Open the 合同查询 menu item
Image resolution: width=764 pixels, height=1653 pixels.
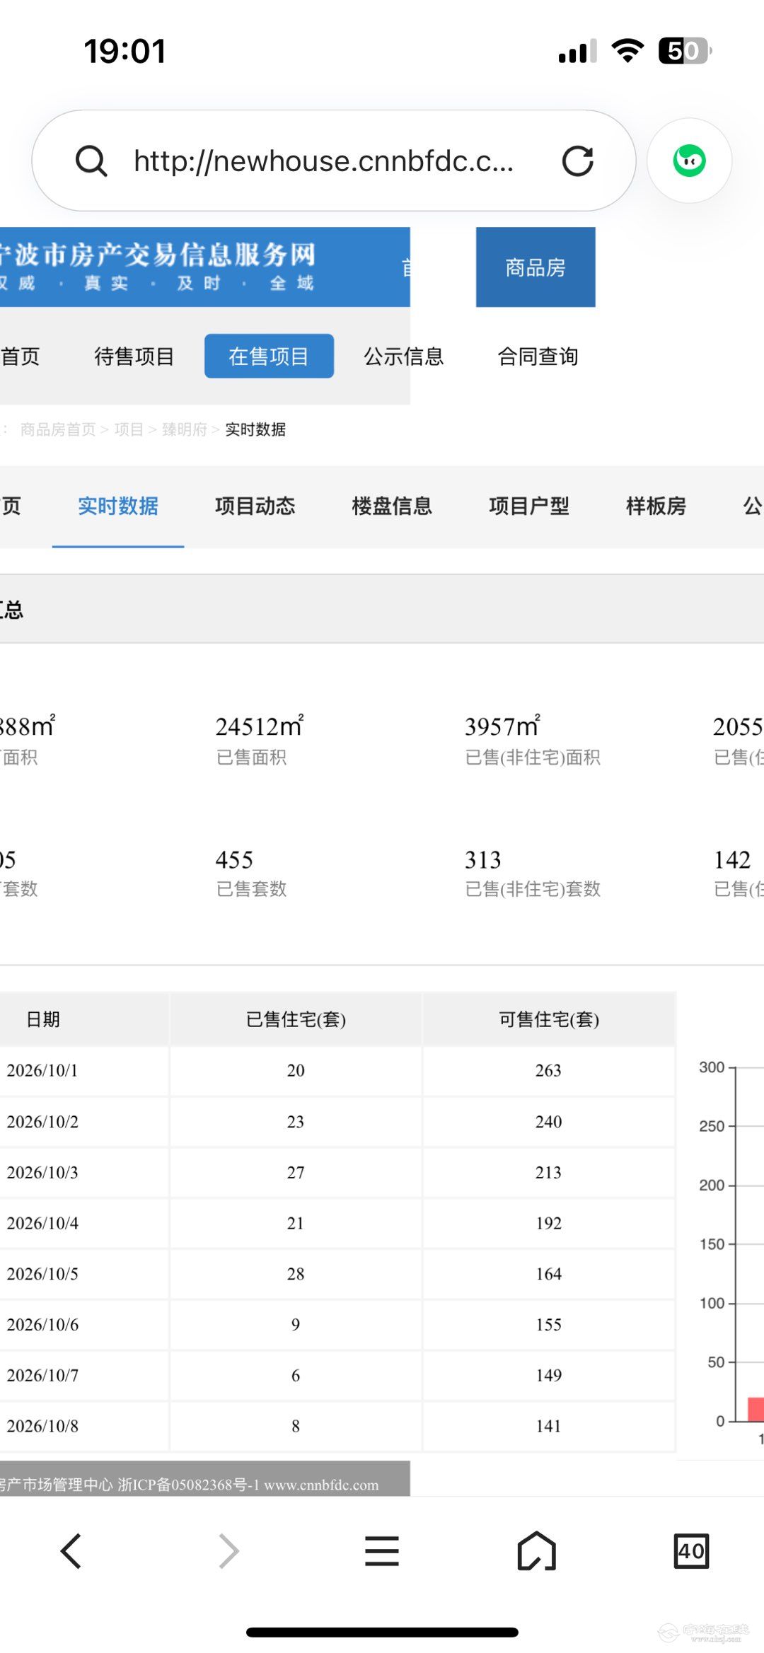(x=538, y=356)
